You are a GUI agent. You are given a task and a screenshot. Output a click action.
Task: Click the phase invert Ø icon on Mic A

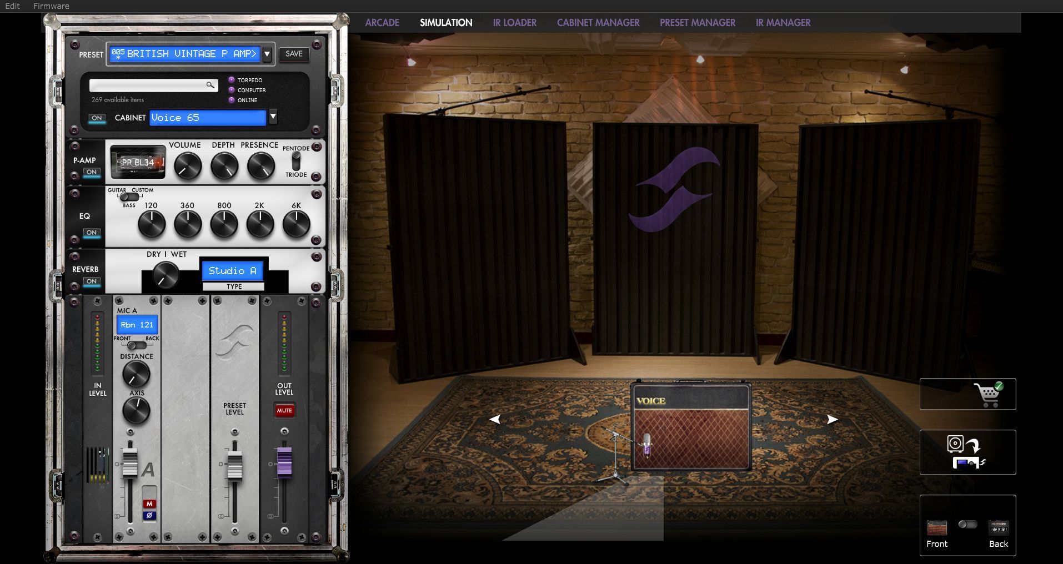[x=149, y=516]
